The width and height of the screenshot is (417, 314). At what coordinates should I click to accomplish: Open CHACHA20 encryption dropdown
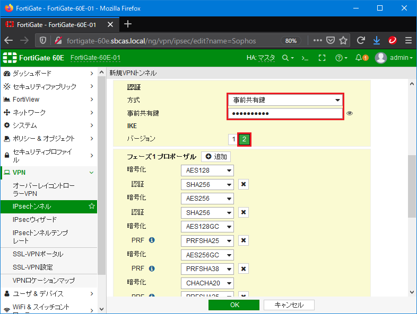tap(207, 283)
